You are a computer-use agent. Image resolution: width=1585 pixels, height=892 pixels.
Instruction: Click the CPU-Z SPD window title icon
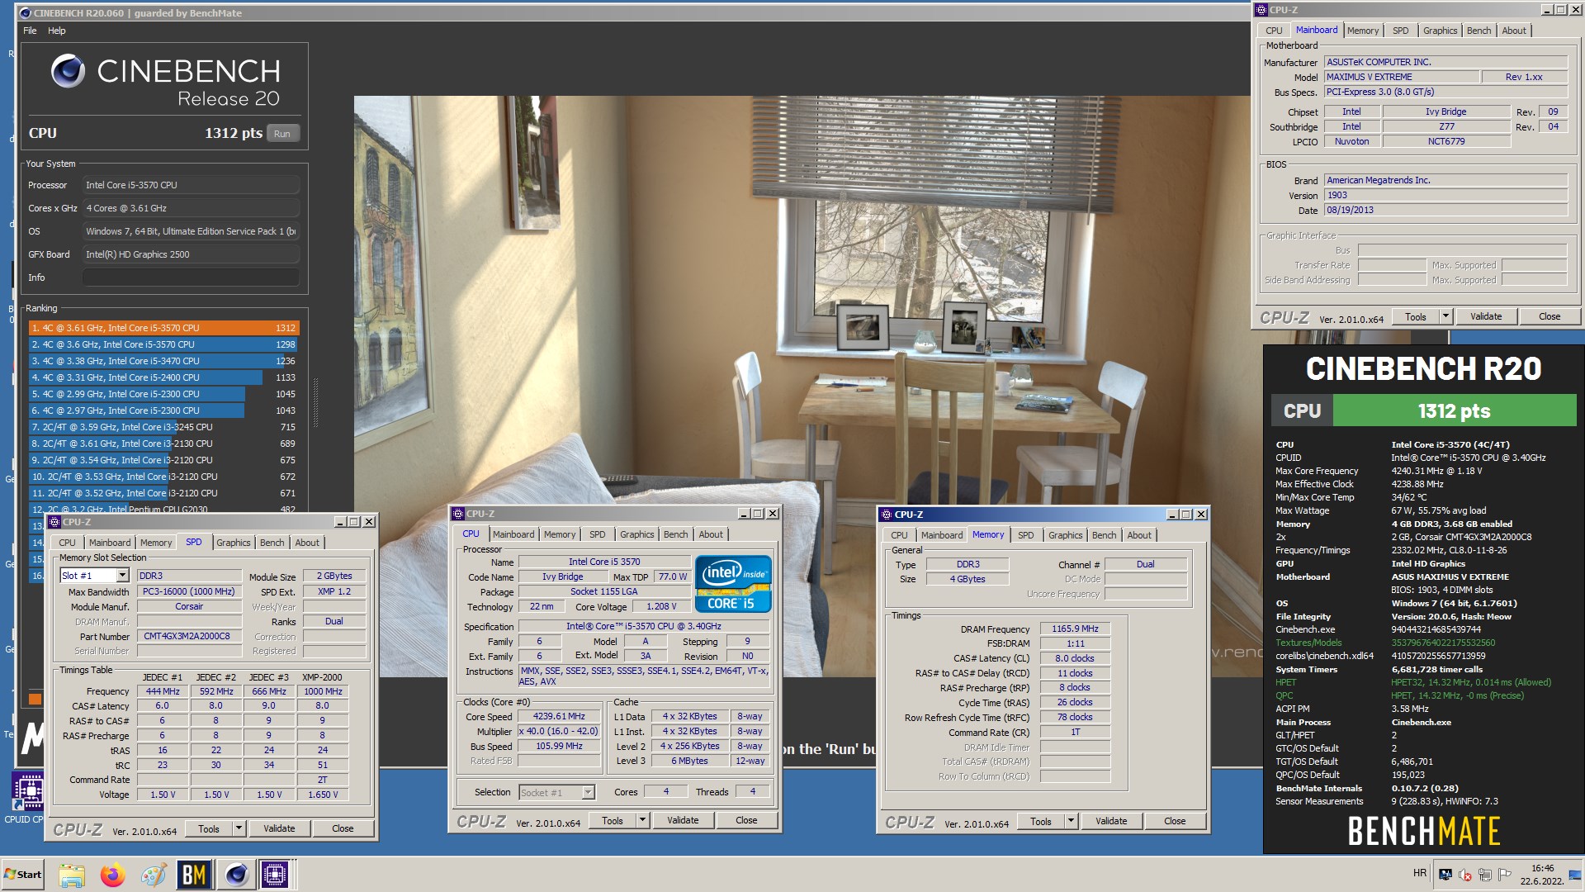click(54, 522)
